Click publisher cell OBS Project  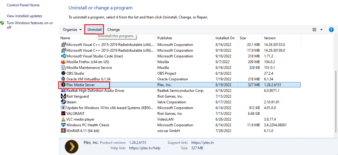point(167,73)
